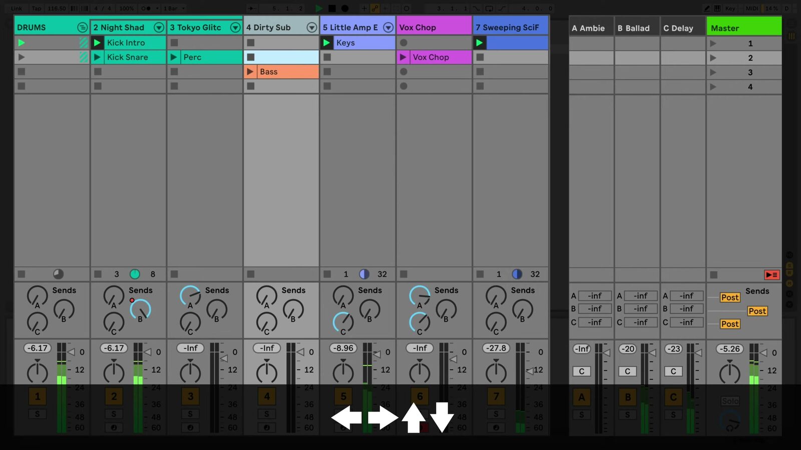Click the transport Stop button
The image size is (801, 450).
332,8
